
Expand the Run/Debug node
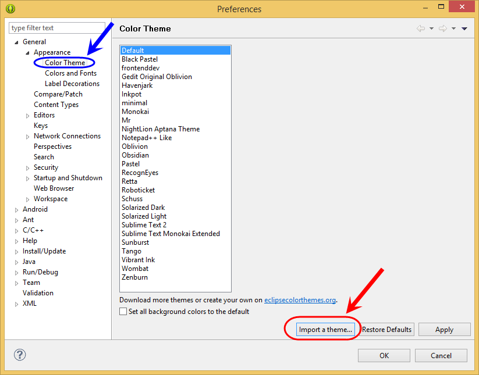[x=16, y=273]
